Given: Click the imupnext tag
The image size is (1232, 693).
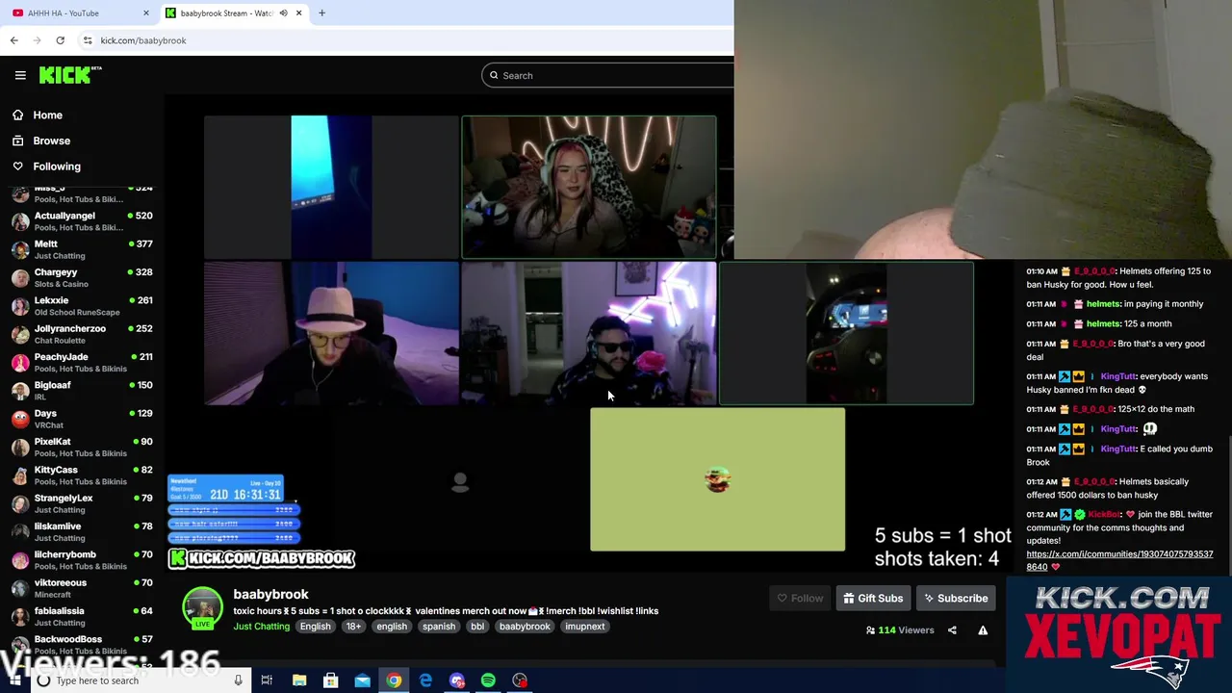Looking at the screenshot, I should pyautogui.click(x=585, y=627).
